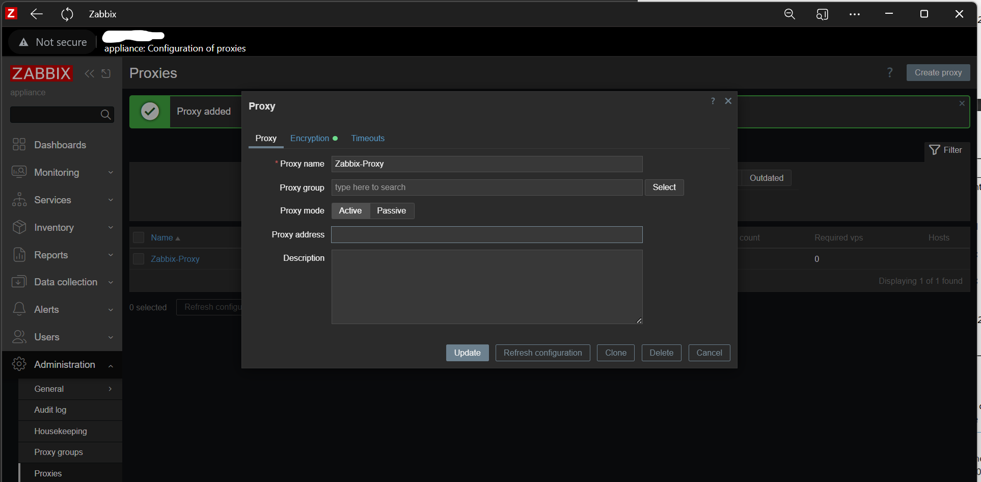Click Refresh configuration in the dialog
Image resolution: width=981 pixels, height=482 pixels.
click(543, 353)
